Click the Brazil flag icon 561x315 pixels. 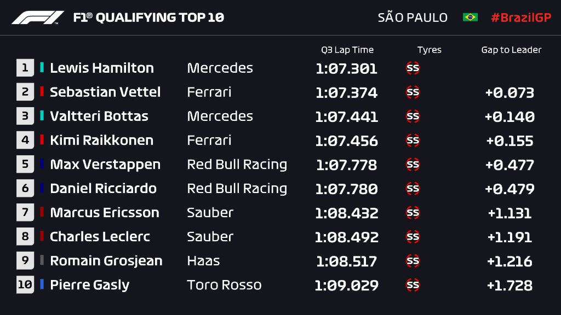point(470,17)
